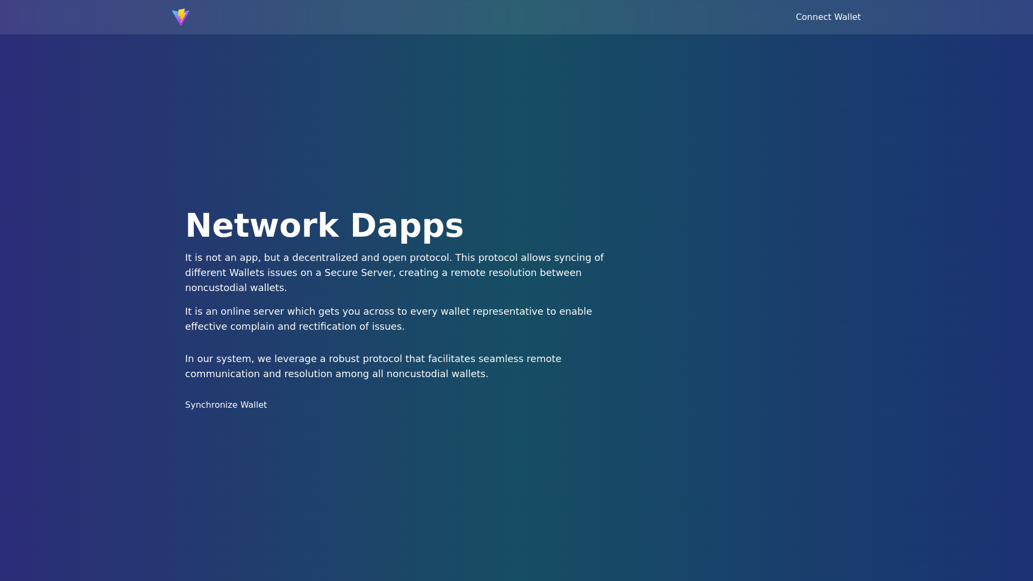Select the Network Dapps heading
Viewport: 1033px width, 581px height.
click(324, 225)
